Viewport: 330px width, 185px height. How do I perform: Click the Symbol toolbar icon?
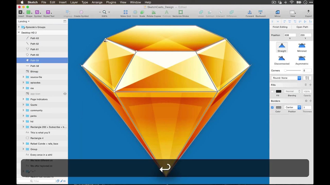tap(37, 12)
